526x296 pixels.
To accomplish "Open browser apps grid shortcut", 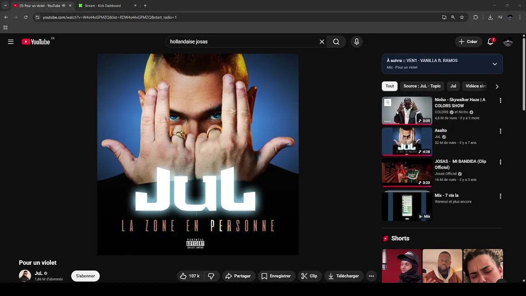I will click(5, 28).
